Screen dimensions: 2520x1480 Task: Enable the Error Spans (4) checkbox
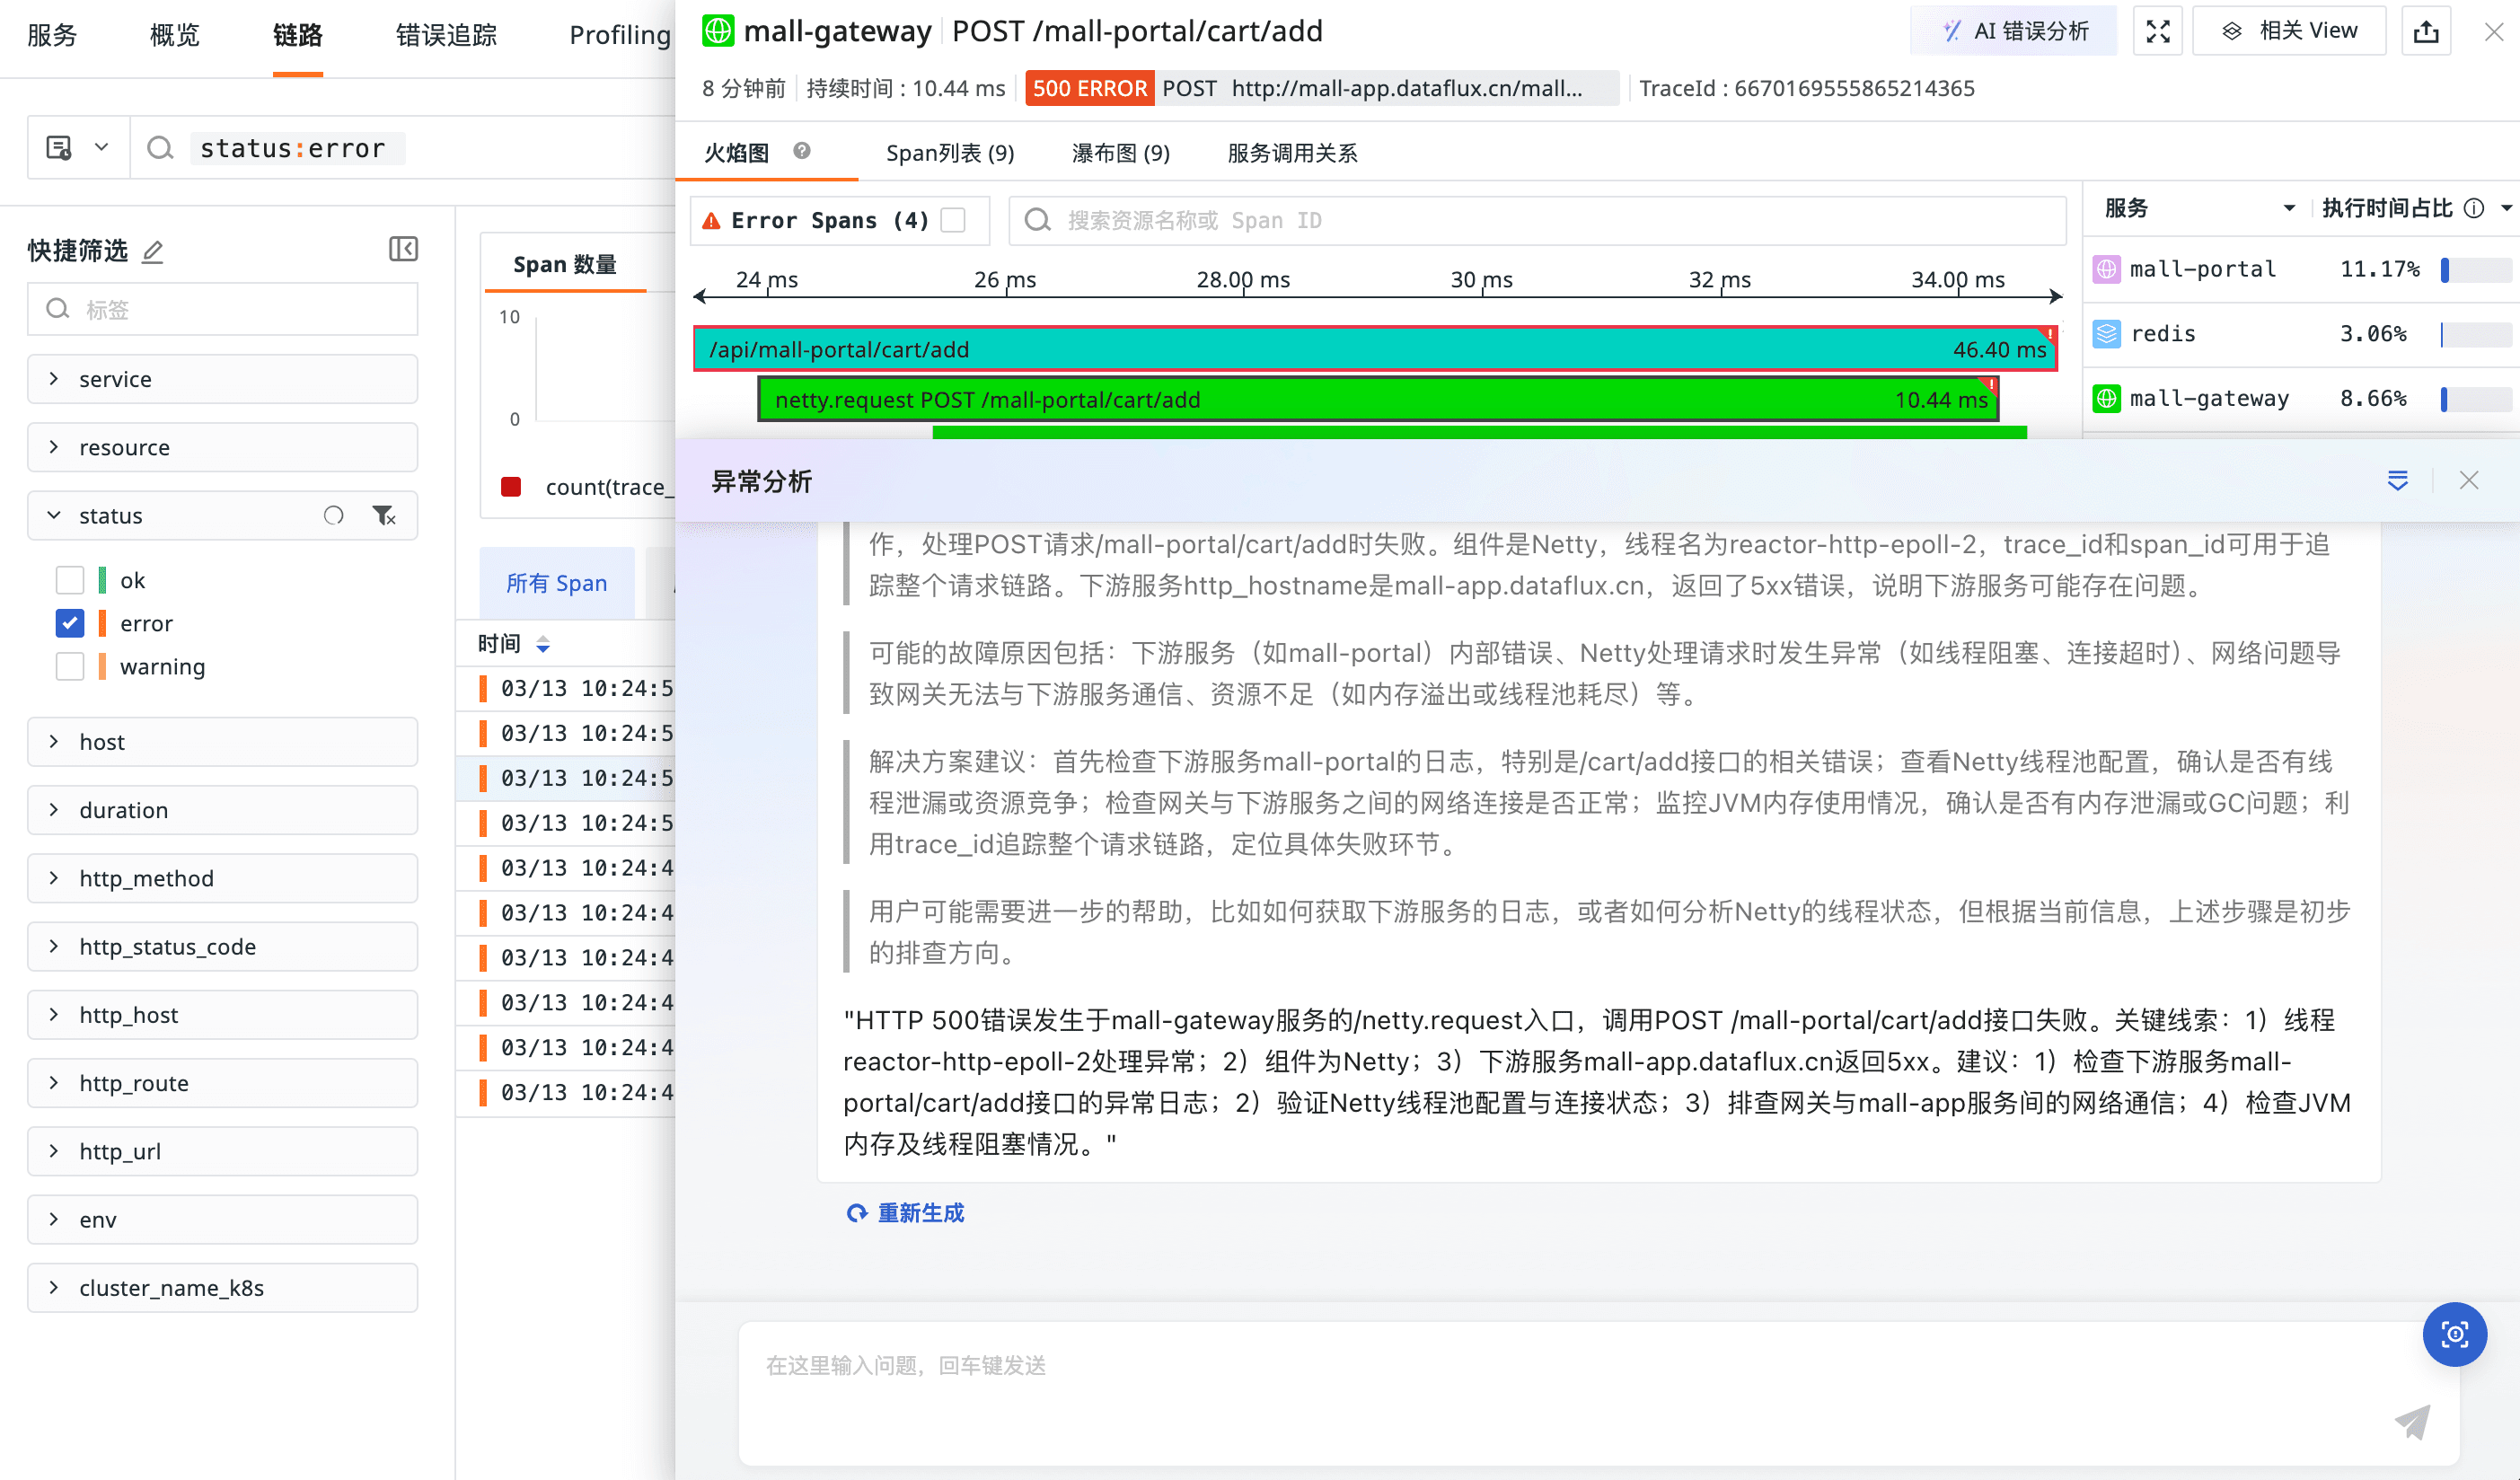tap(953, 220)
